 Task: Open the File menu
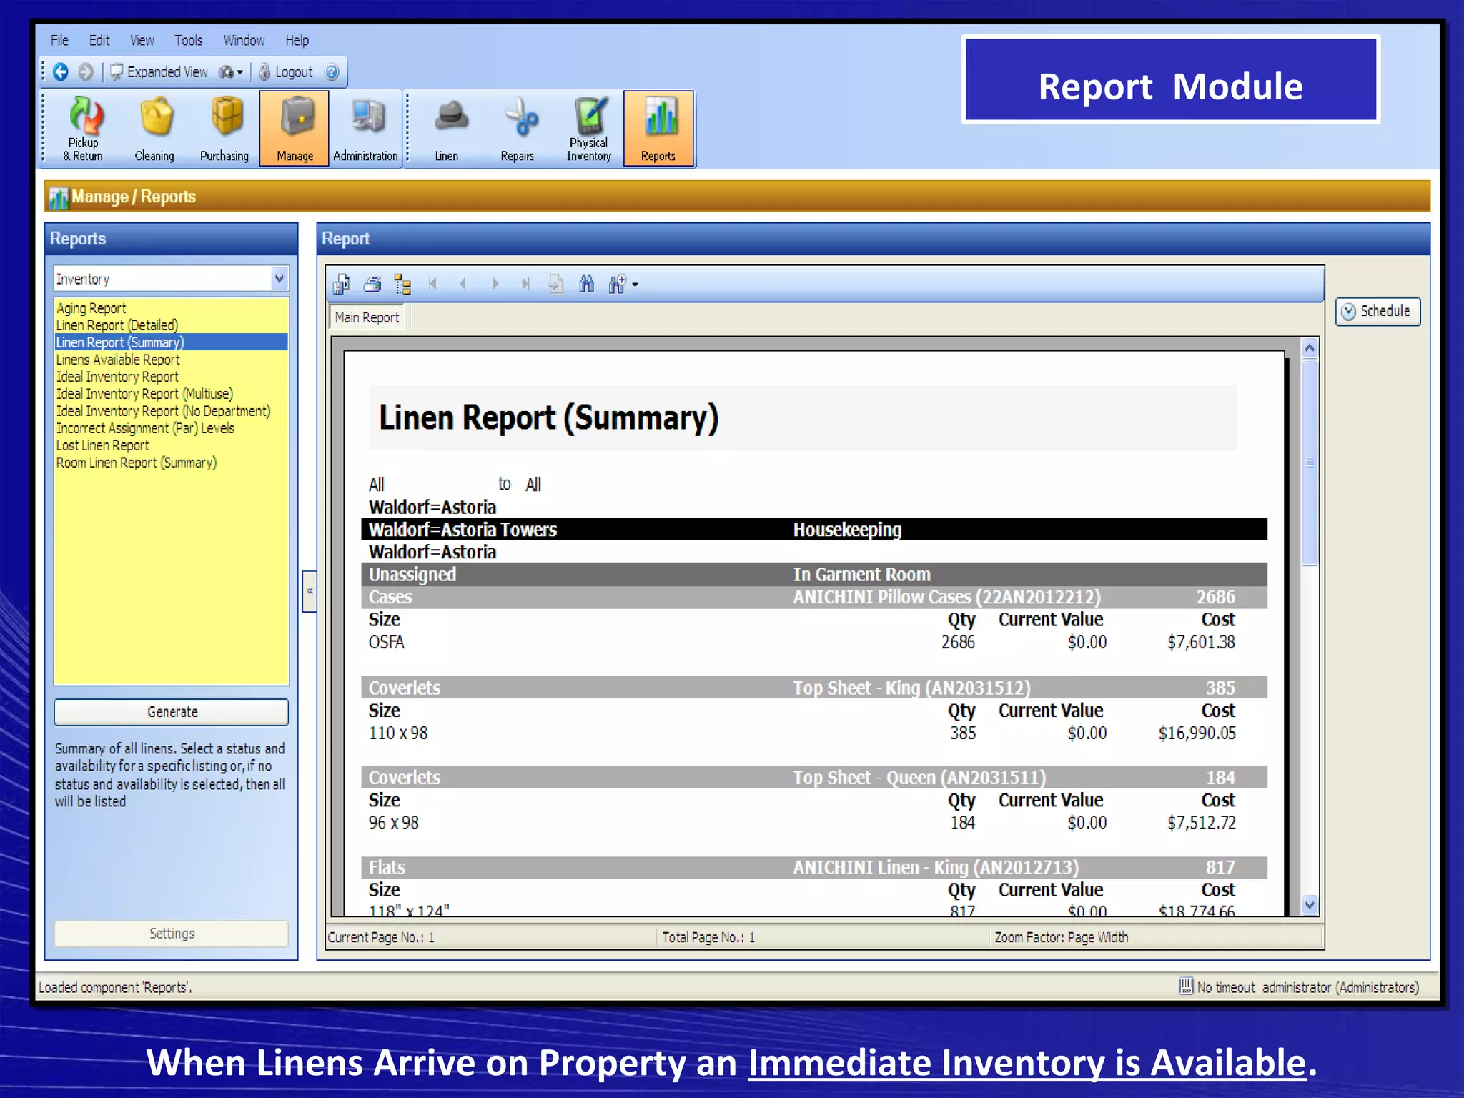(59, 41)
